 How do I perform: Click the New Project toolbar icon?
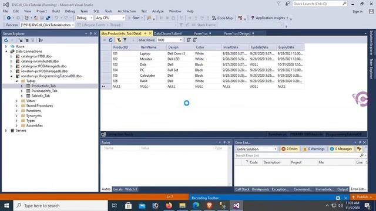pyautogui.click(x=26, y=18)
